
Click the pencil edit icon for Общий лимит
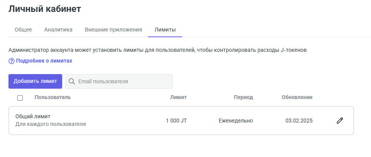point(340,121)
